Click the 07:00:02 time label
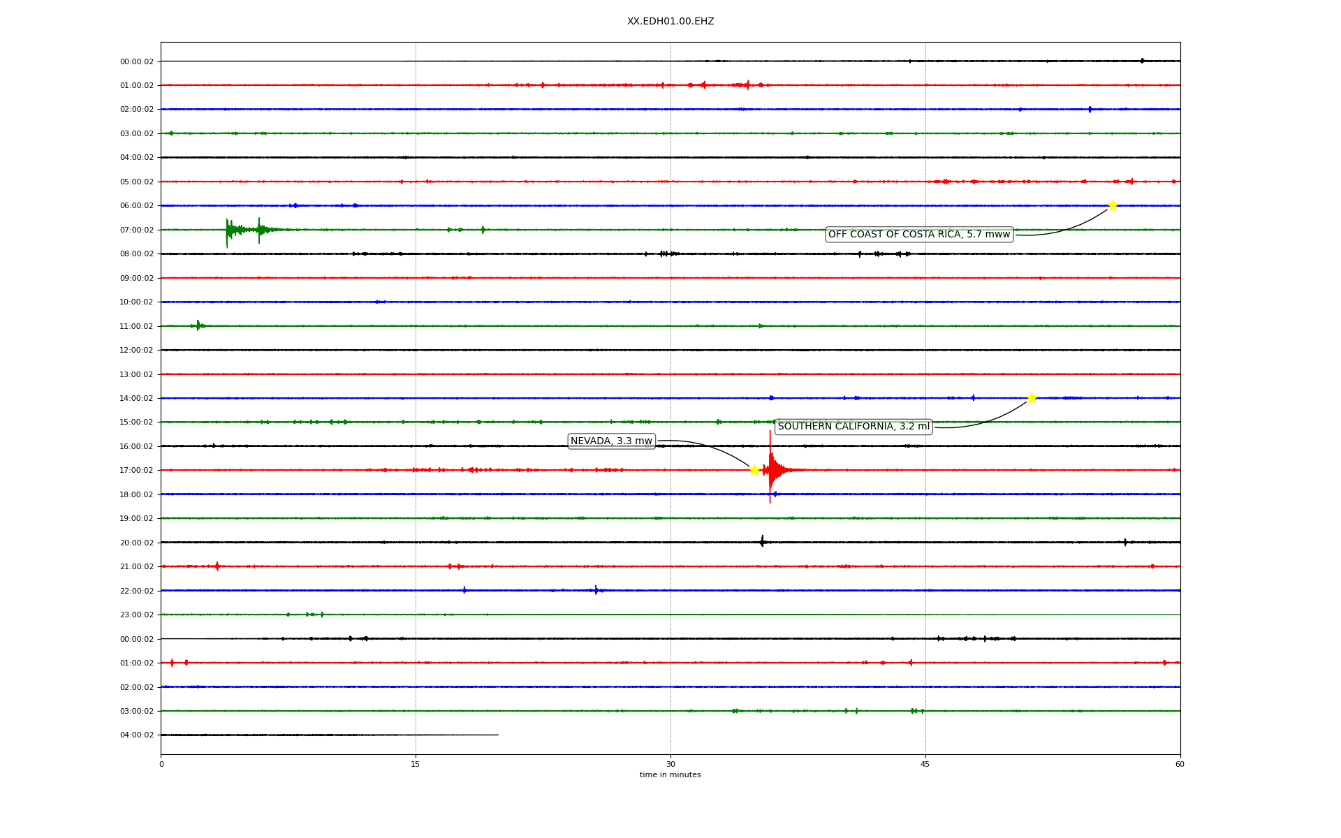Image resolution: width=1341 pixels, height=838 pixels. [x=136, y=230]
